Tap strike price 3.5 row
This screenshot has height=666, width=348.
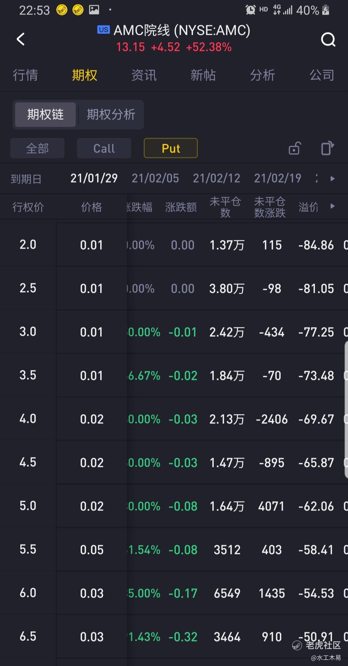[x=174, y=375]
